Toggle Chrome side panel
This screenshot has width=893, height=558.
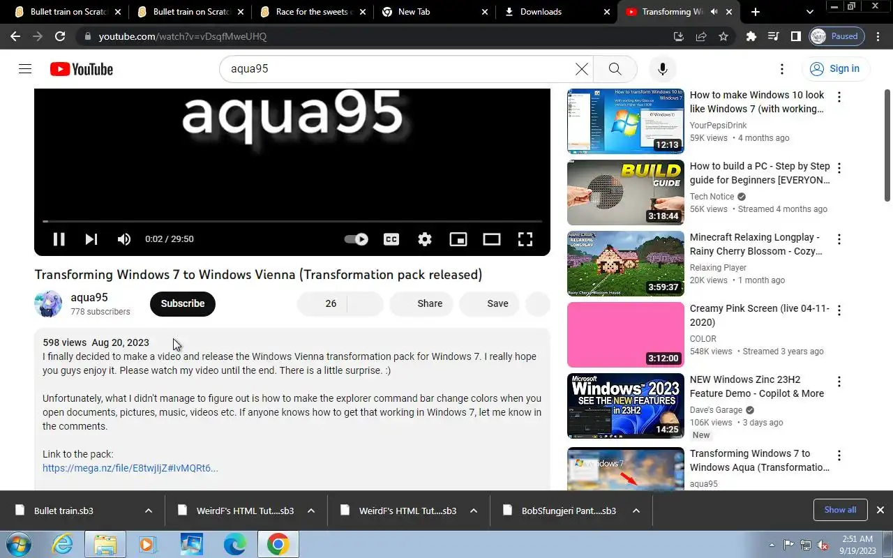click(795, 36)
